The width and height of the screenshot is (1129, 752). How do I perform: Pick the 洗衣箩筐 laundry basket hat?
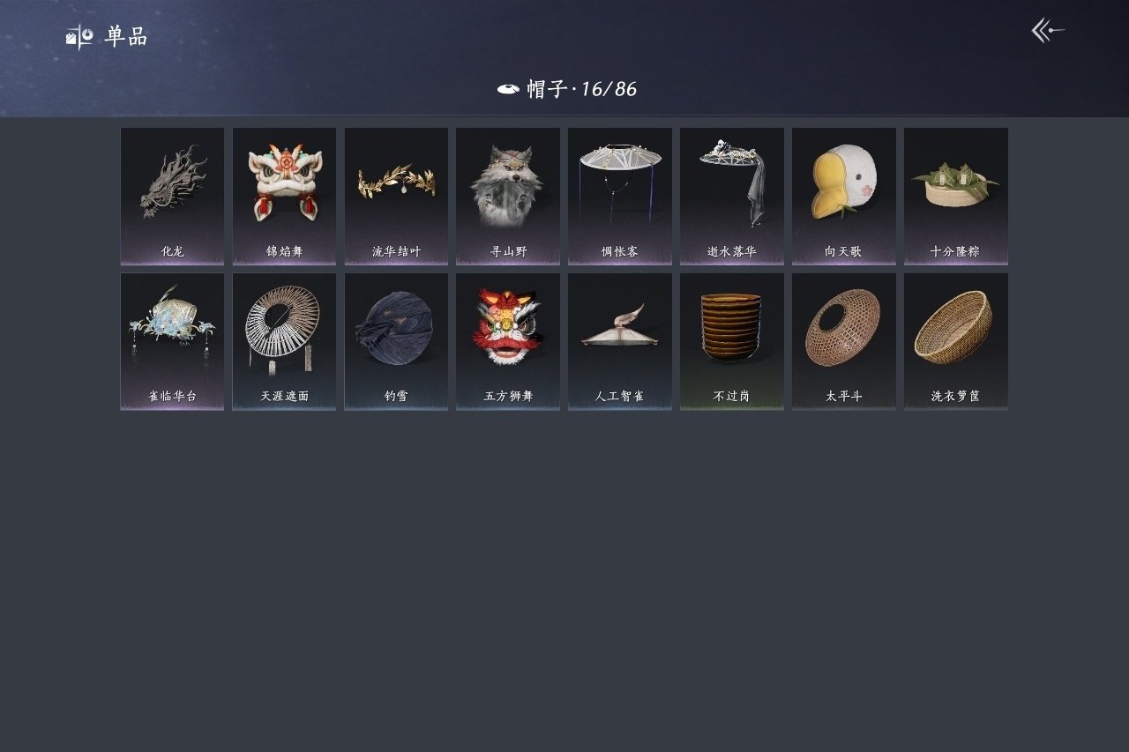(956, 341)
